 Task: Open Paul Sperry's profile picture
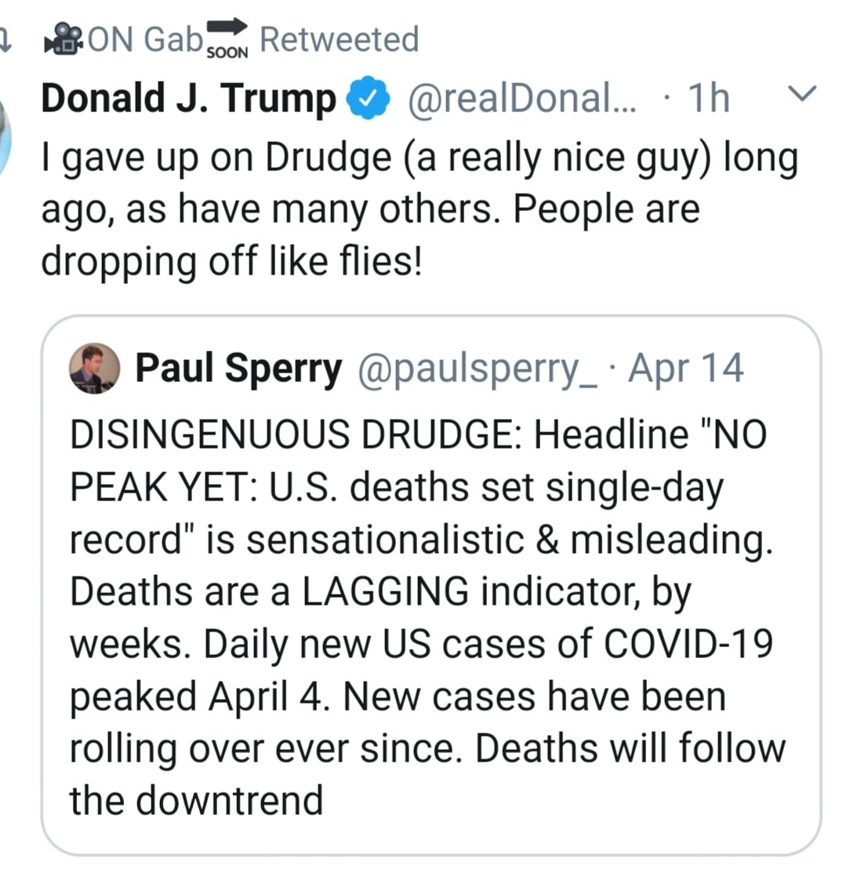(x=94, y=369)
